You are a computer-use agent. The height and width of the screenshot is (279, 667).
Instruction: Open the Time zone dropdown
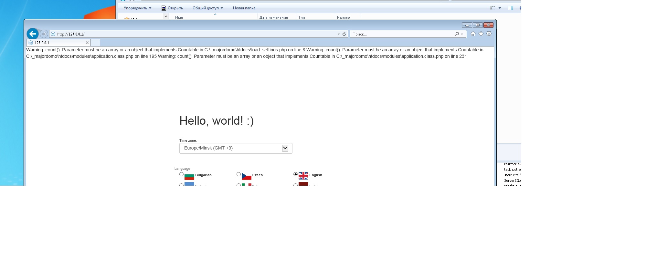[236, 148]
